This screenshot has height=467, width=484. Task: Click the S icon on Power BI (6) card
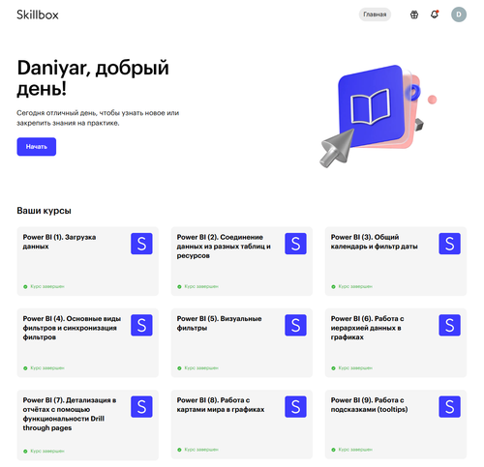click(449, 325)
